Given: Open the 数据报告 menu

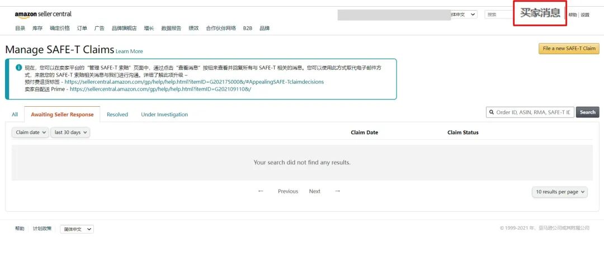Looking at the screenshot, I should [x=171, y=28].
